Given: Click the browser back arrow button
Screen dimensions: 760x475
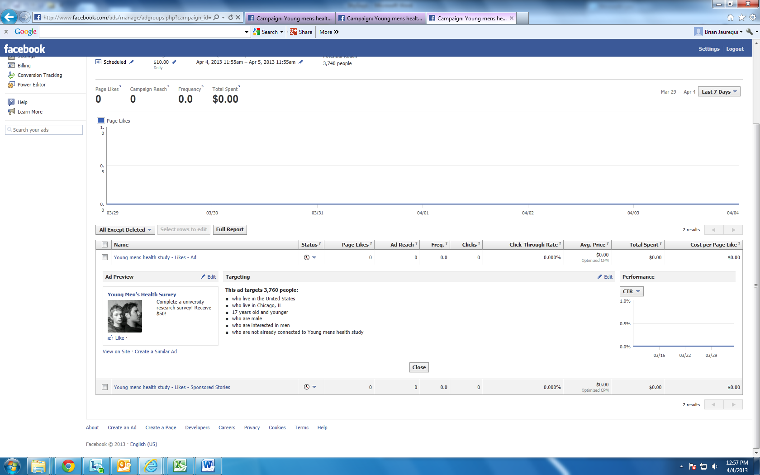Looking at the screenshot, I should [9, 17].
